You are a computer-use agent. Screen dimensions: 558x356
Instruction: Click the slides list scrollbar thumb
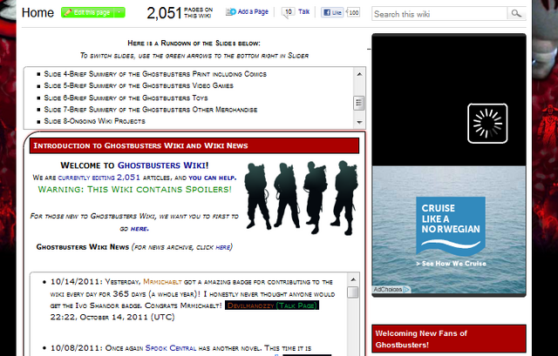point(359,104)
